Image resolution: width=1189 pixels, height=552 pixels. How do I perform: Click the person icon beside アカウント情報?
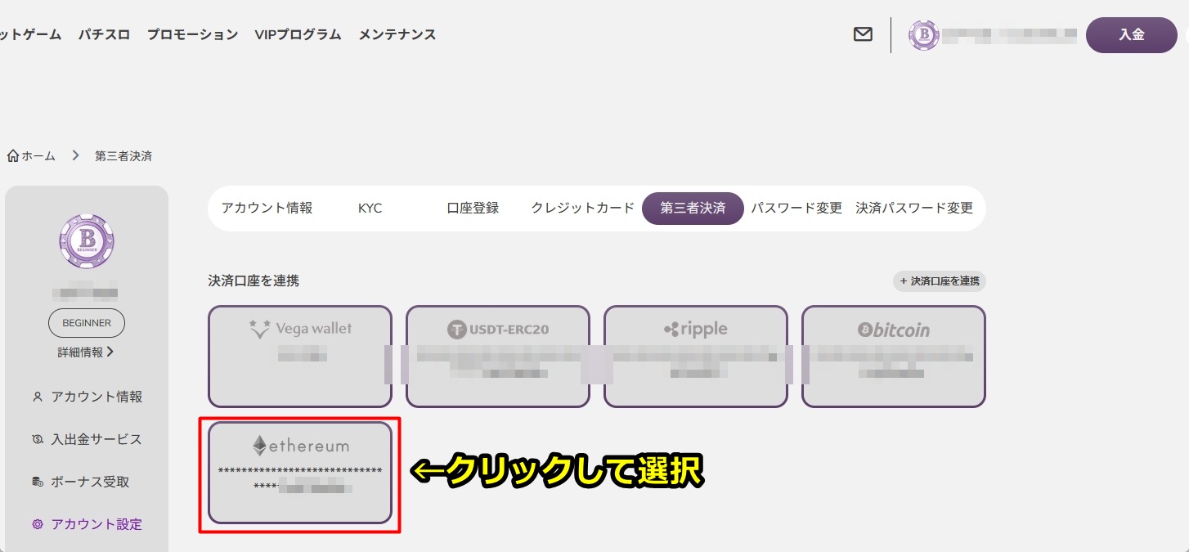tap(37, 397)
